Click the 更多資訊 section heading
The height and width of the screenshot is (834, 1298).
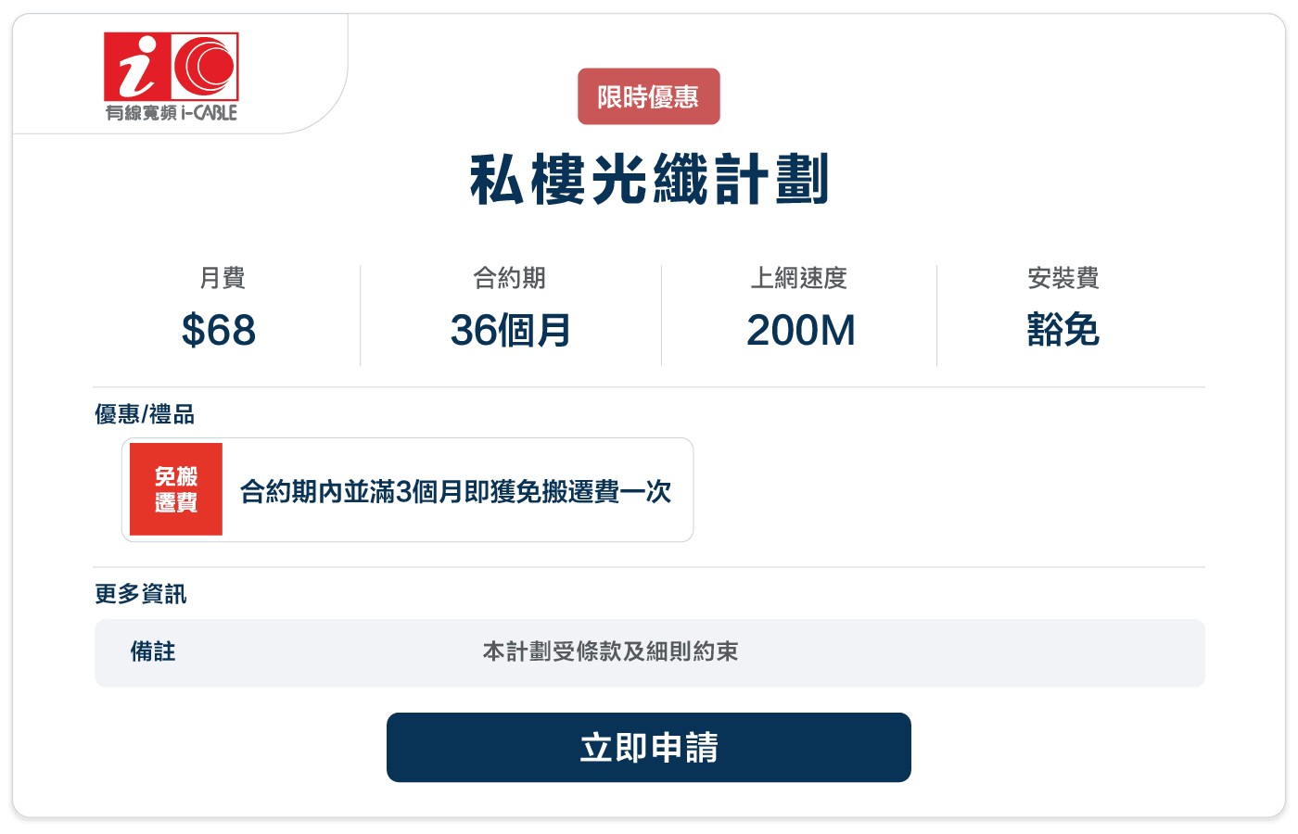pos(141,594)
